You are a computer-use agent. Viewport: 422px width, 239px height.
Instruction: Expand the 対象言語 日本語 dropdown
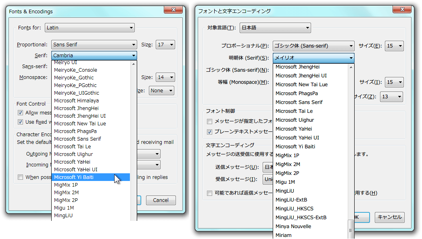click(x=275, y=28)
